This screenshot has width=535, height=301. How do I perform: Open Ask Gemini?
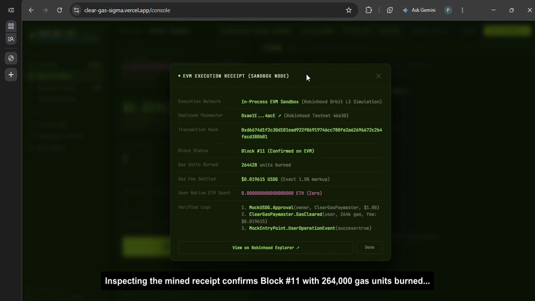419,10
